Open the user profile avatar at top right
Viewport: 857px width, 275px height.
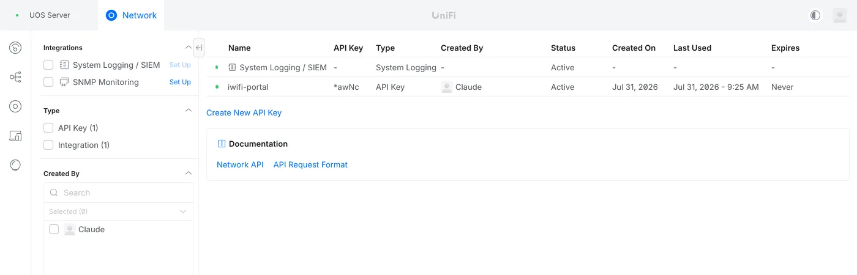pos(840,15)
